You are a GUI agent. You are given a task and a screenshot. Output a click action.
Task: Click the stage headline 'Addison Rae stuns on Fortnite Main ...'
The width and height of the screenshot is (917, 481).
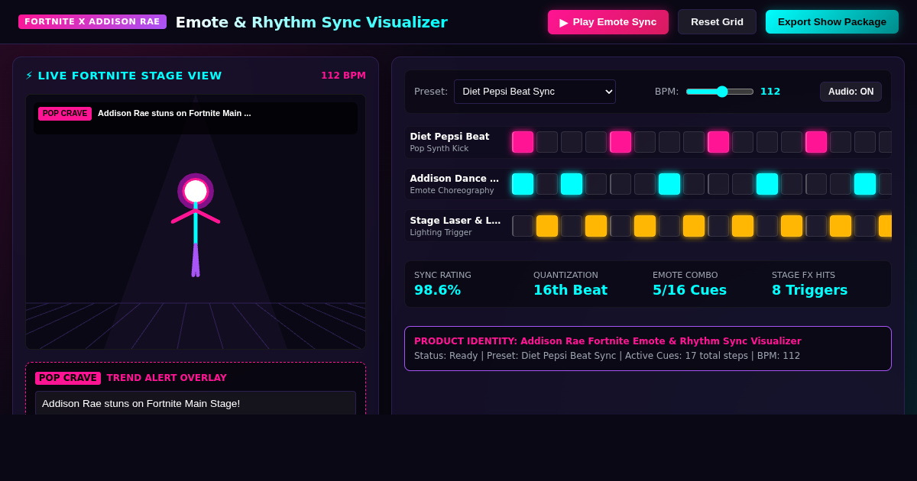174,113
